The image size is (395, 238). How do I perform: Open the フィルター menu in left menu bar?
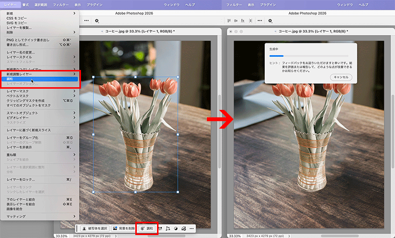[61, 3]
